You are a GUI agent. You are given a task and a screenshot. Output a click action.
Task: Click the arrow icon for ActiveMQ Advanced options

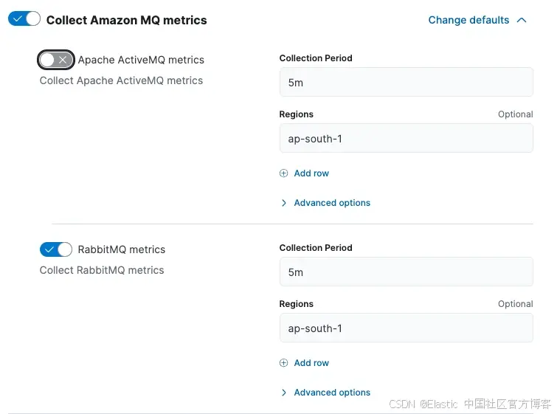click(284, 203)
